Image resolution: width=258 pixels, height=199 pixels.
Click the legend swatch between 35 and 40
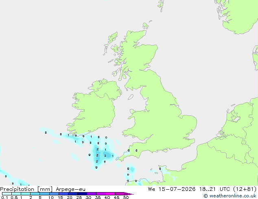[x=101, y=194]
